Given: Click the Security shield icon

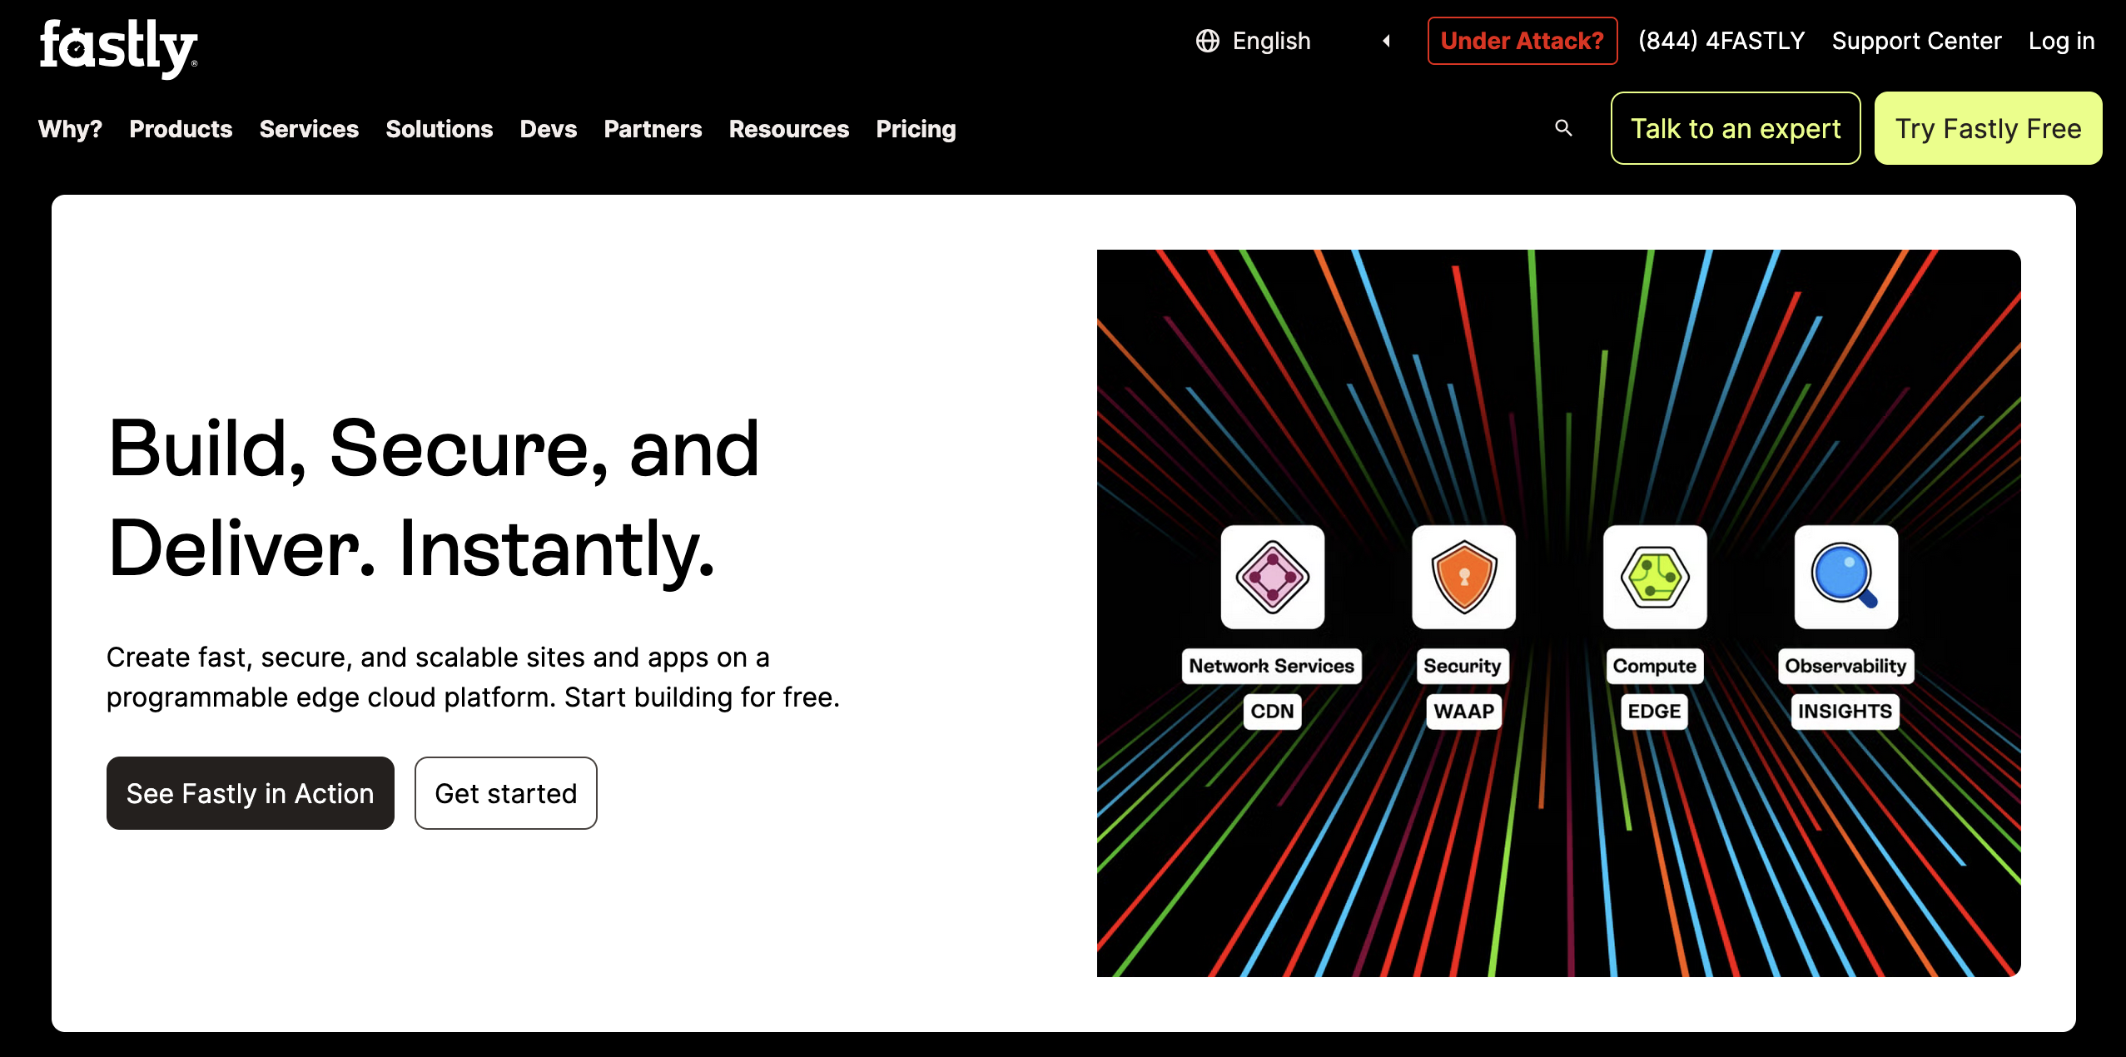Looking at the screenshot, I should pos(1463,577).
